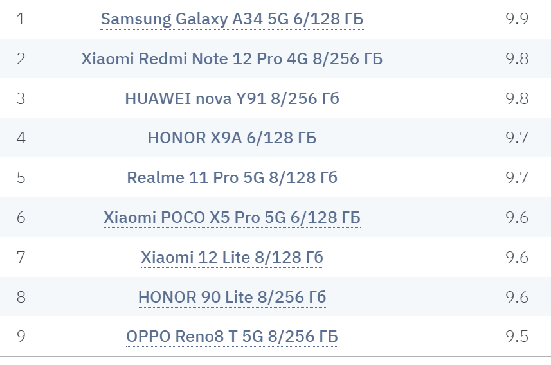Open Realme 11 Pro 5G 8/128 link
Viewport: 551px width, 365px height.
[232, 177]
